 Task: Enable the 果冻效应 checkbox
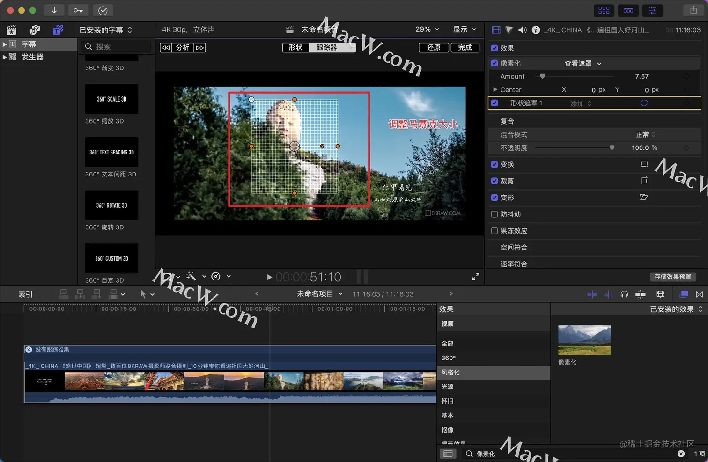click(x=494, y=231)
